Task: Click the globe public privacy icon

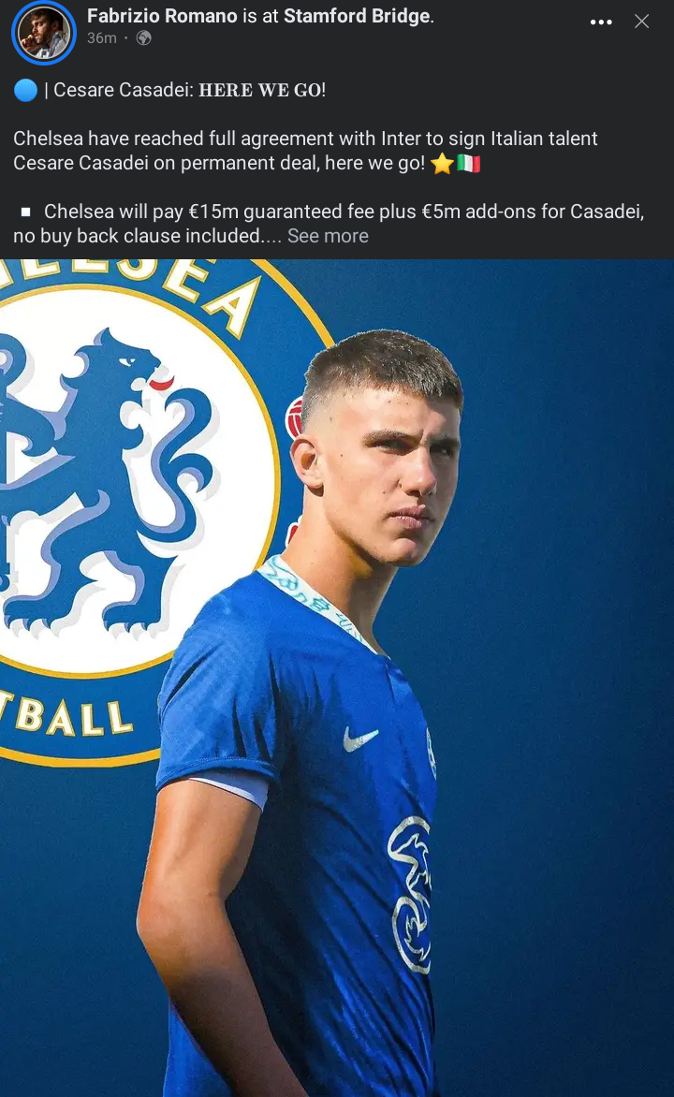Action: point(143,38)
